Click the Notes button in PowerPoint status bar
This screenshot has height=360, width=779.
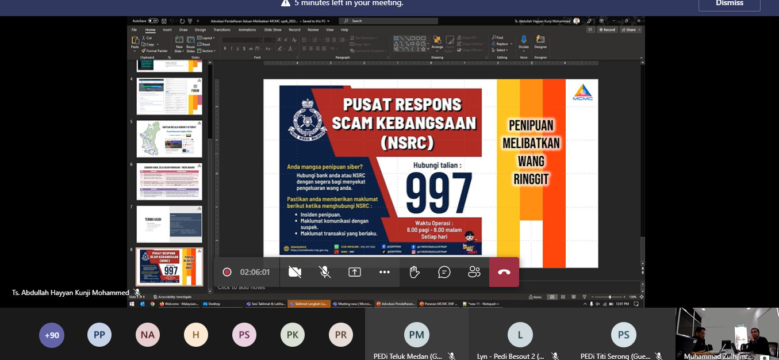pyautogui.click(x=535, y=297)
